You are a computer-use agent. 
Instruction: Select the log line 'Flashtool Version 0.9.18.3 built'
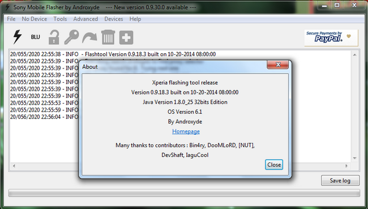pos(113,54)
